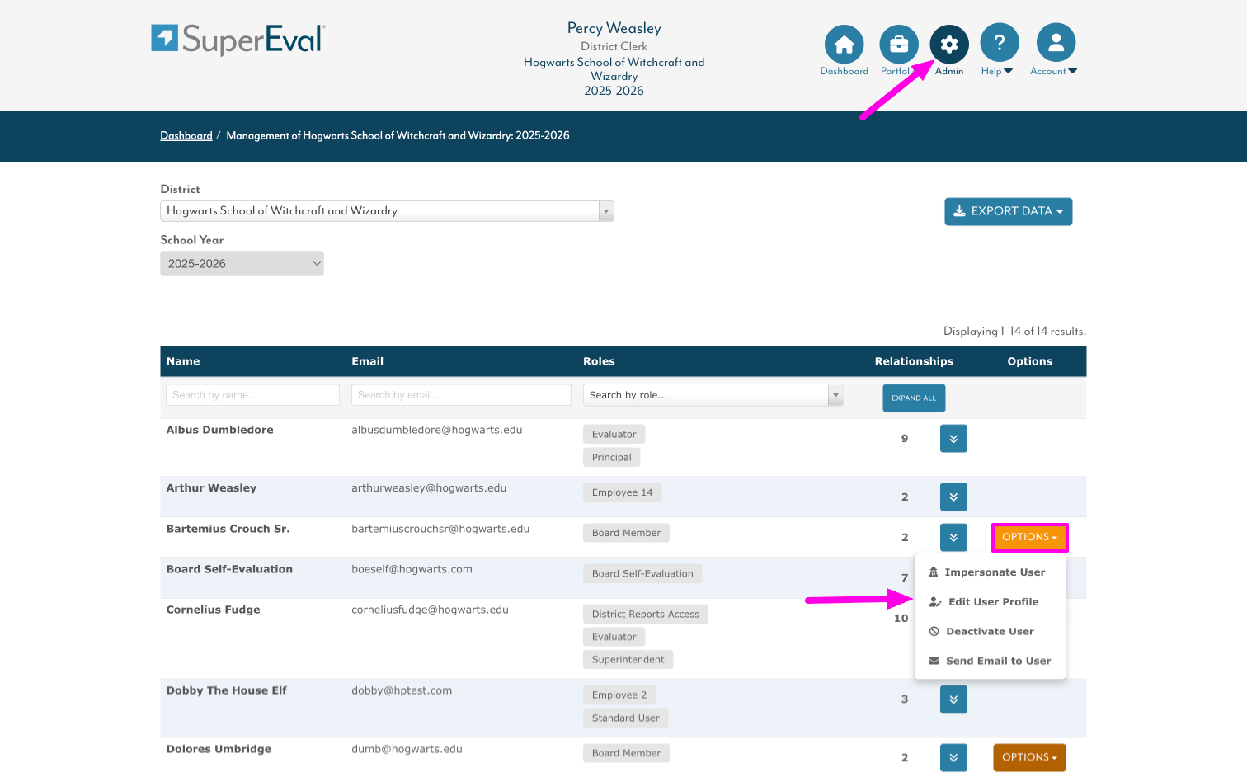The width and height of the screenshot is (1247, 777).
Task: Click the Employee 14 role tag
Action: 622,492
